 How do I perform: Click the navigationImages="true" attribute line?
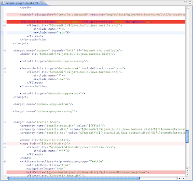46,168
